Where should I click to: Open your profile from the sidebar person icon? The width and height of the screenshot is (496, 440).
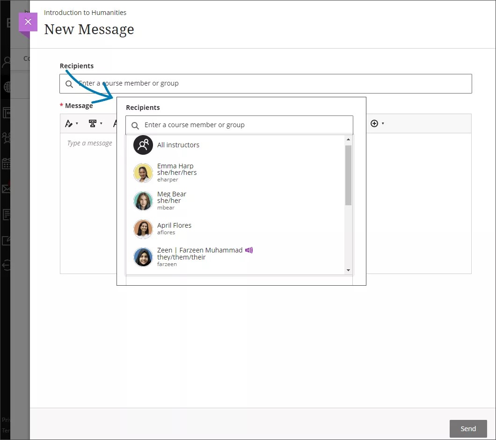(x=6, y=61)
